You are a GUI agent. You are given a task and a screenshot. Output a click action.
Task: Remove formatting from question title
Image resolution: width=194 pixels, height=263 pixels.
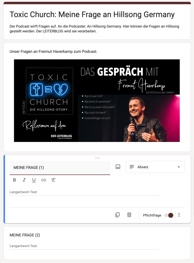53,180
